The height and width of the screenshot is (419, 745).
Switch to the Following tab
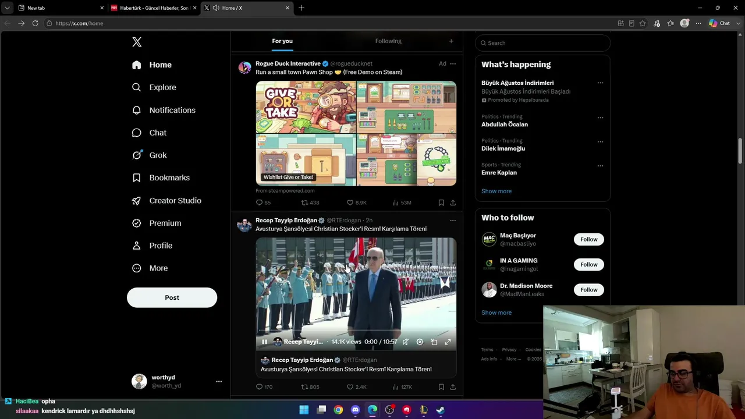(x=388, y=41)
